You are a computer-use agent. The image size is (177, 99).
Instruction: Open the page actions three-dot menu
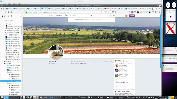click(110, 12)
